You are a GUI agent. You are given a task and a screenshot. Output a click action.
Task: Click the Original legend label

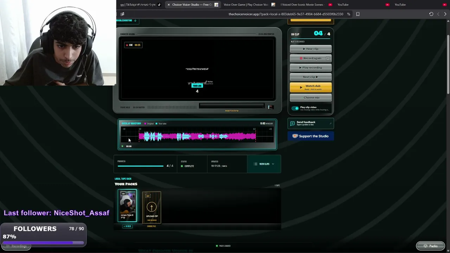coord(150,124)
